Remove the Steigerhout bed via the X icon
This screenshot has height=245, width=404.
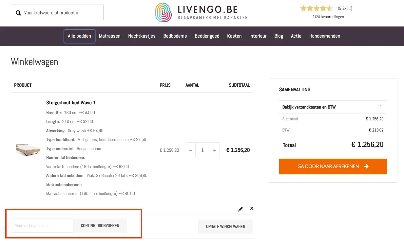252,208
